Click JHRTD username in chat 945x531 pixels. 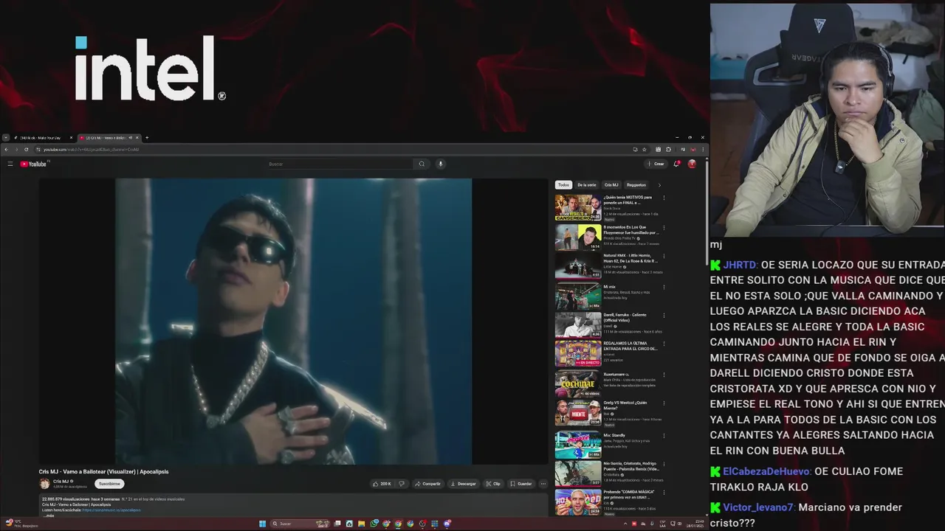(740, 265)
